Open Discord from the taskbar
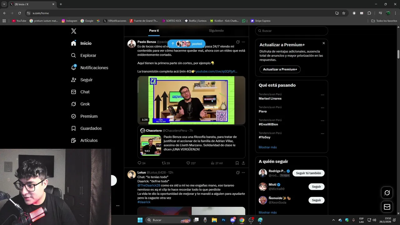Viewport: 400px width, 225px height. point(233,220)
